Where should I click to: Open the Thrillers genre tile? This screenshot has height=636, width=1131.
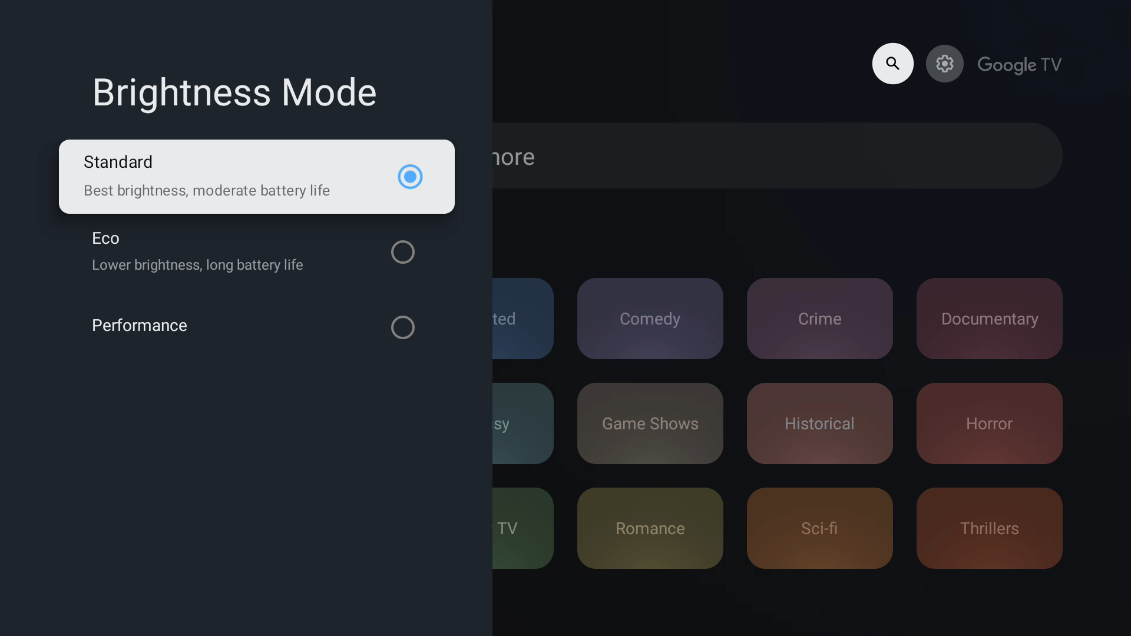989,528
